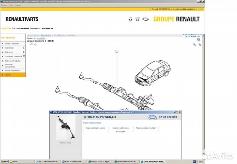This screenshot has height=164, width=237.
Task: Click the steering rack photo in the popup
Action: point(66,127)
